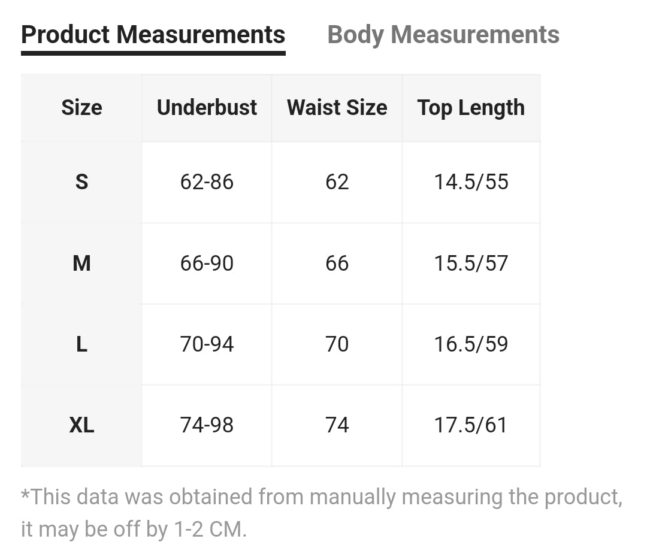Click the manual measurement disclaimer note
Viewport: 647px width, 548px height.
point(321,512)
